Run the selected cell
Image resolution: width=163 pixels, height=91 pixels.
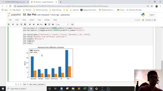pyautogui.click(x=40, y=25)
